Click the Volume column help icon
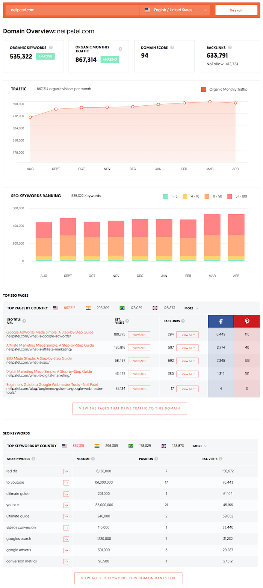 (x=93, y=459)
